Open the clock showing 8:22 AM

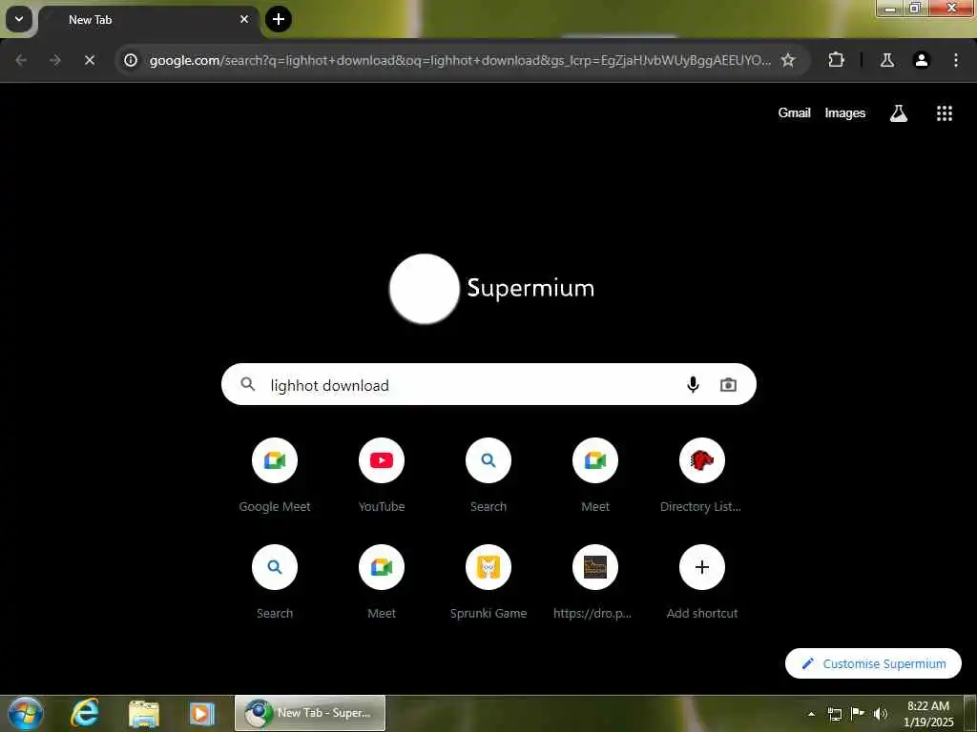tap(928, 714)
